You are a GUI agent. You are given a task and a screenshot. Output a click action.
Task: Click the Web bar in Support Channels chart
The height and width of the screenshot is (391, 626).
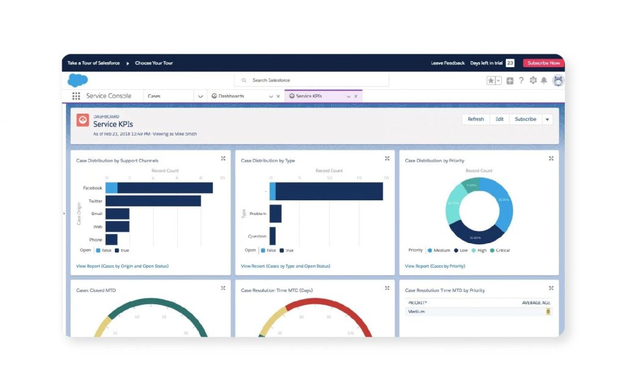[x=117, y=227]
